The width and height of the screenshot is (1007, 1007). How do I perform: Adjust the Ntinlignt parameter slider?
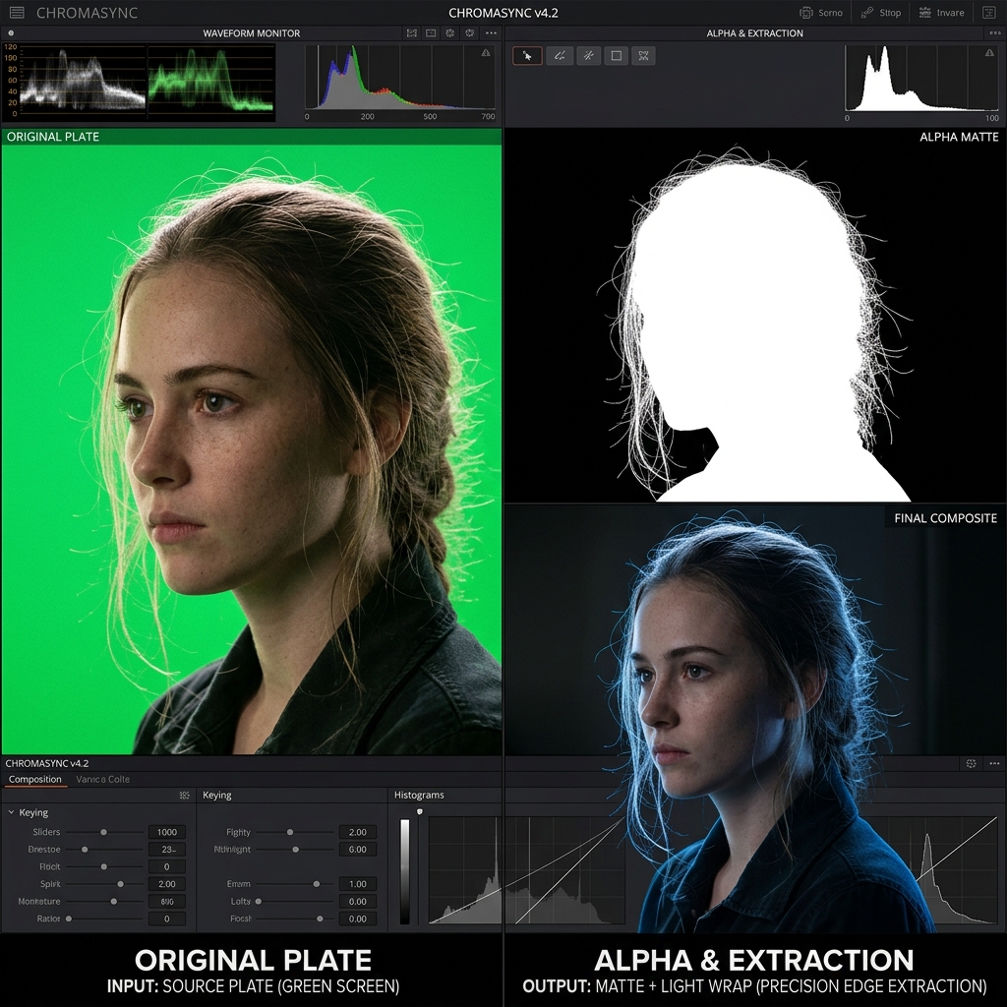point(294,850)
